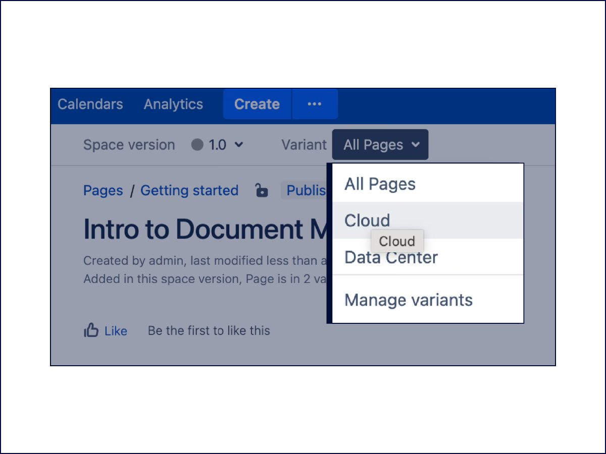
Task: Click 'Be the first to like this' text
Action: tap(209, 331)
